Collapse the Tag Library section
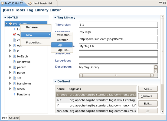Screen dimensions: 167x121 [x=55, y=18]
